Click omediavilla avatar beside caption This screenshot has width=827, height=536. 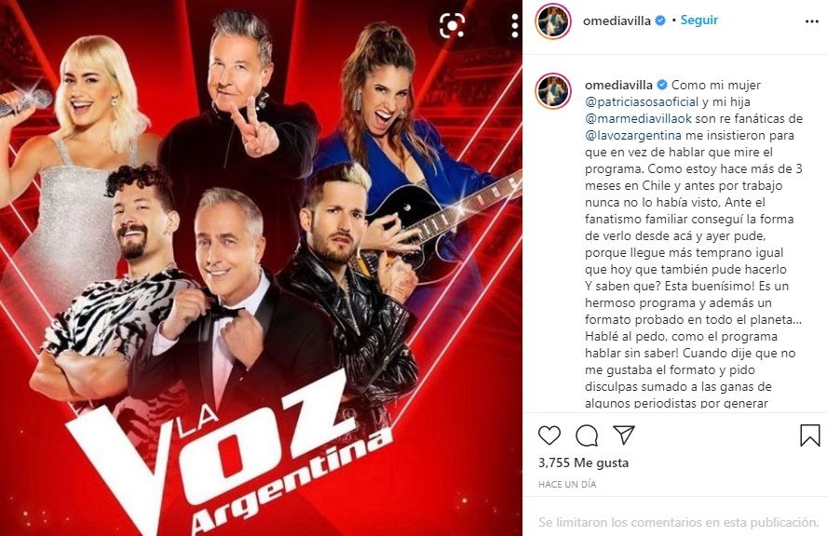pos(553,90)
